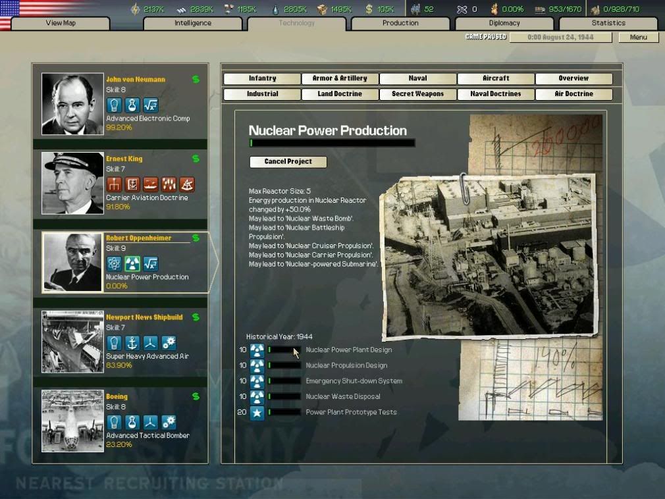Toggle the green dollar funding indicator for Oppenheimer

point(194,238)
